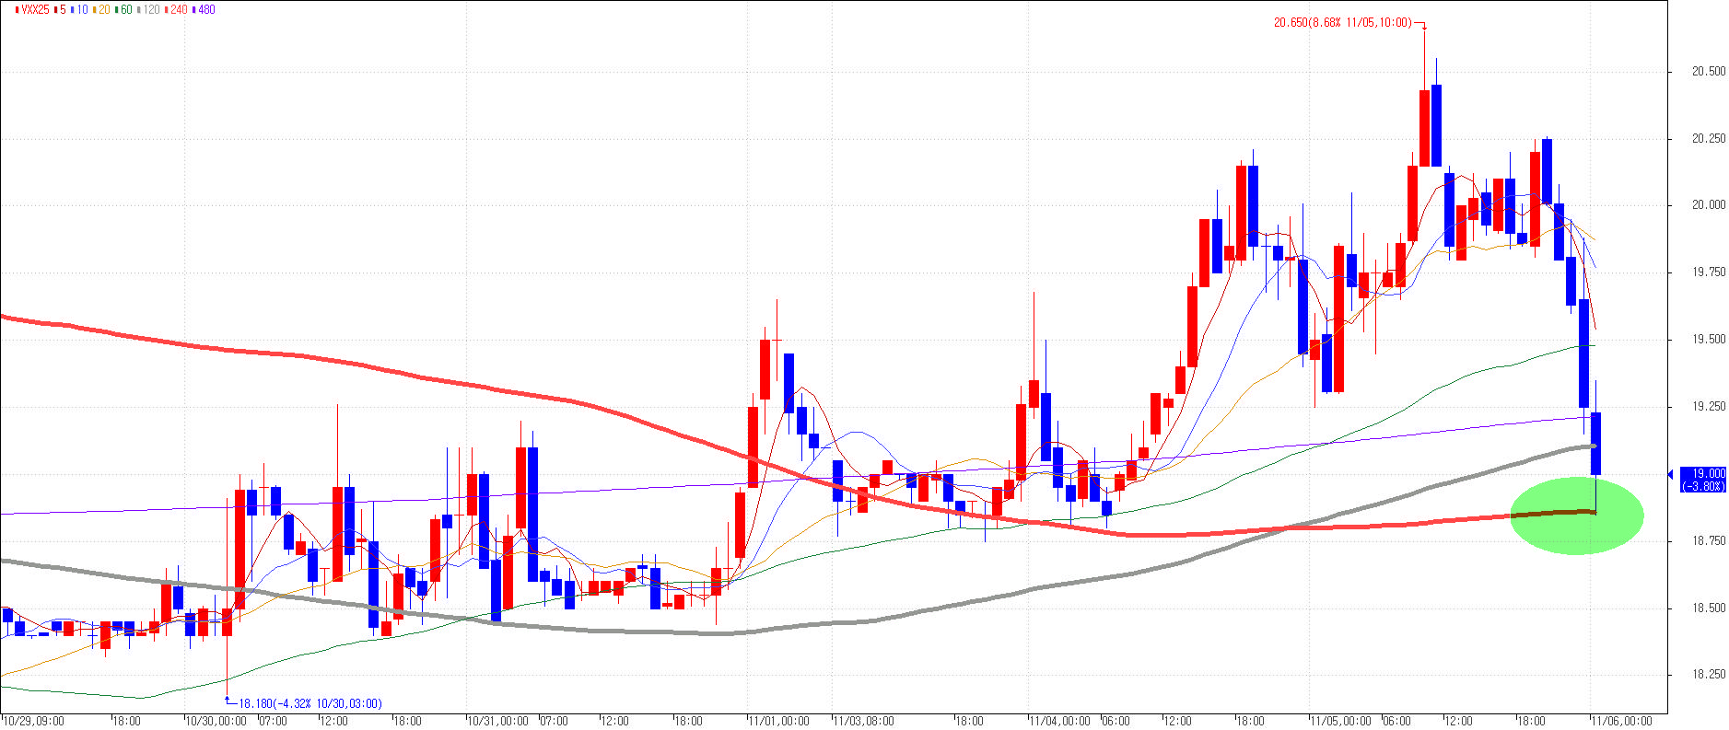The width and height of the screenshot is (1729, 730).
Task: Click the 19.500 price axis label
Action: pos(1709,340)
